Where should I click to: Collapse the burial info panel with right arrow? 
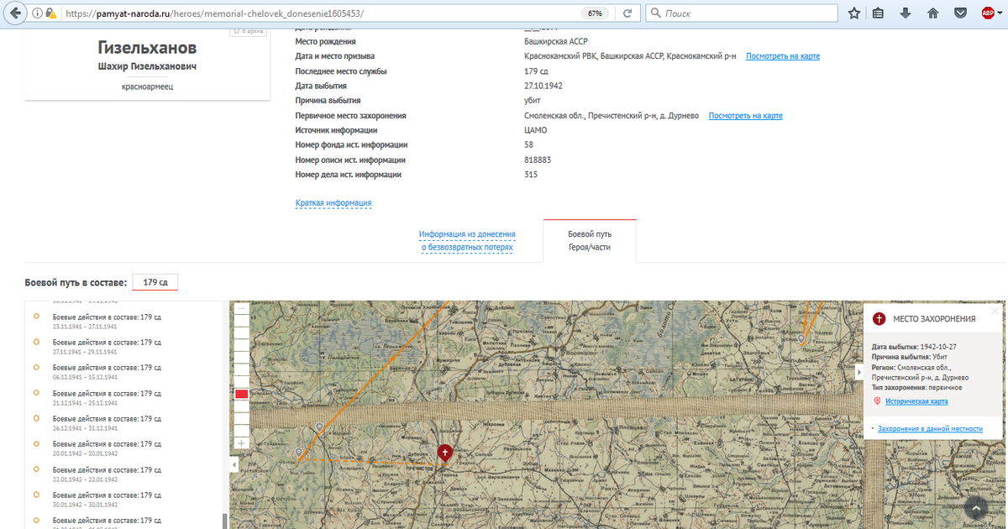tap(859, 371)
